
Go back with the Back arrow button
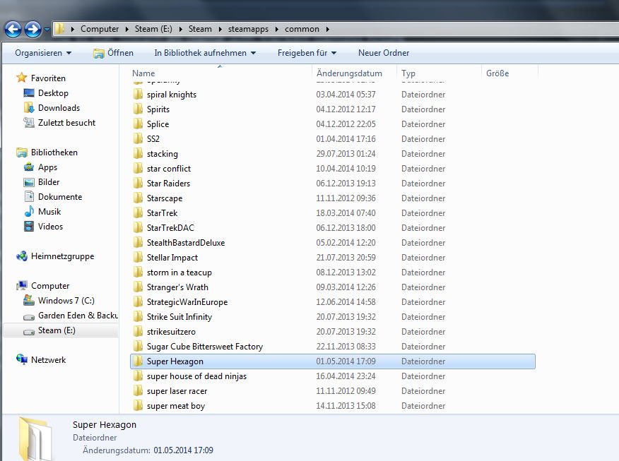(13, 29)
